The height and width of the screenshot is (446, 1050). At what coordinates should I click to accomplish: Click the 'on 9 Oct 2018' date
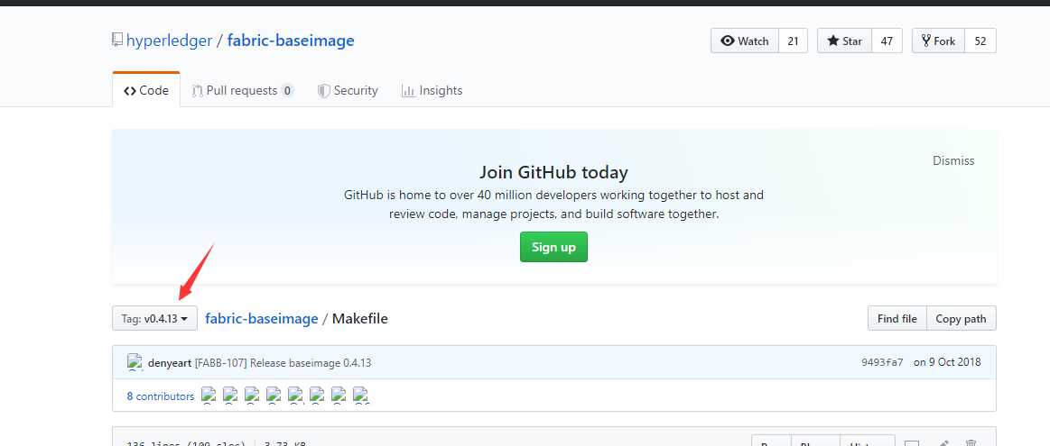click(x=947, y=362)
